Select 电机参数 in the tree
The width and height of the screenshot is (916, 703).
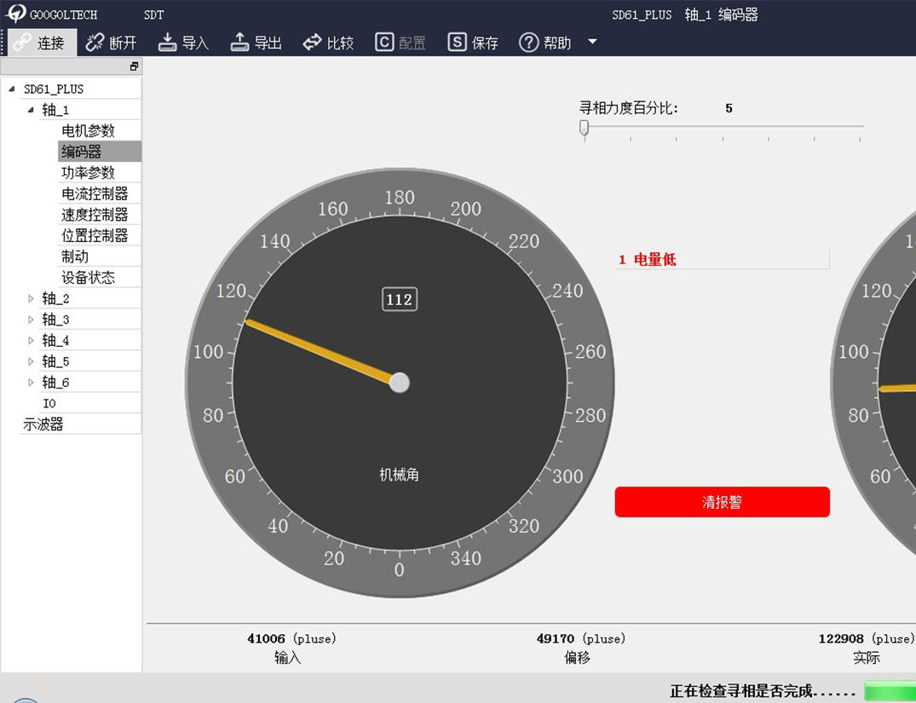pos(88,130)
